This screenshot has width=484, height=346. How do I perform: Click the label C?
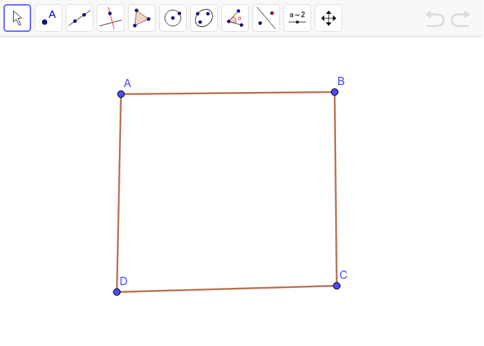point(343,275)
